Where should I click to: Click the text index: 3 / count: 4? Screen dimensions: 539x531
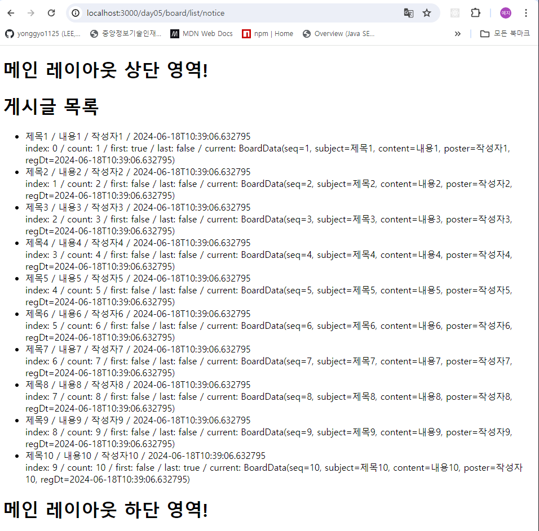click(x=63, y=255)
